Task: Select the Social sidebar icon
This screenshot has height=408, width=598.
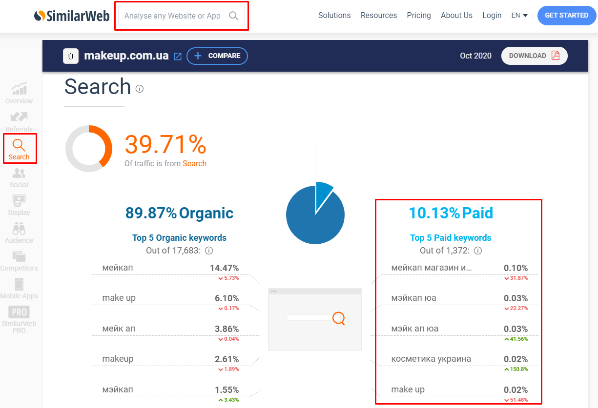Action: 19,177
